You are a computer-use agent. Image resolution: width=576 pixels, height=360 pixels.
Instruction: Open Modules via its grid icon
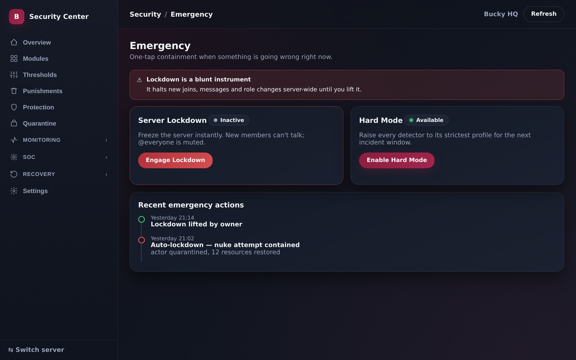(14, 59)
